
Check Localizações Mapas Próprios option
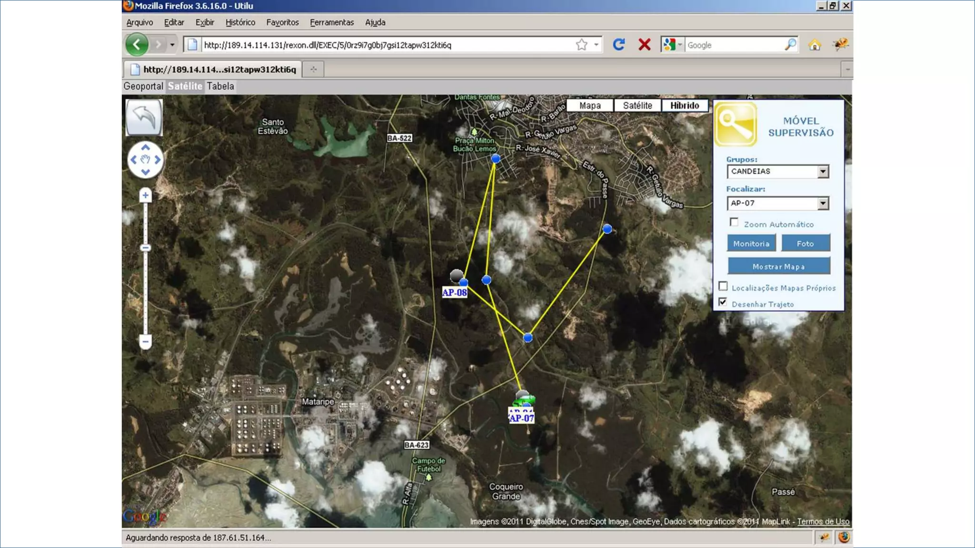click(723, 286)
